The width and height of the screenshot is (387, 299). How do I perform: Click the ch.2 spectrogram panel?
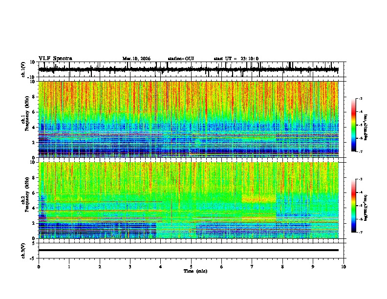[x=188, y=200]
